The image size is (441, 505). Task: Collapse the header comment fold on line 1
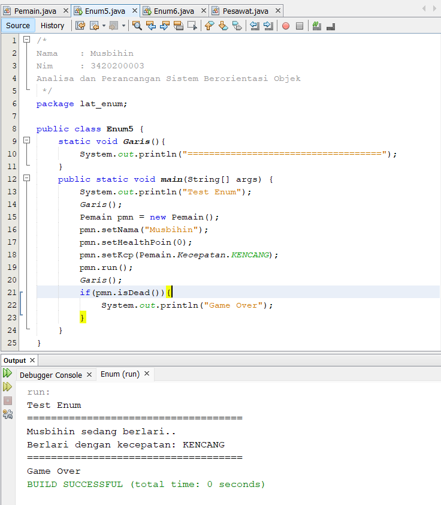pos(27,40)
